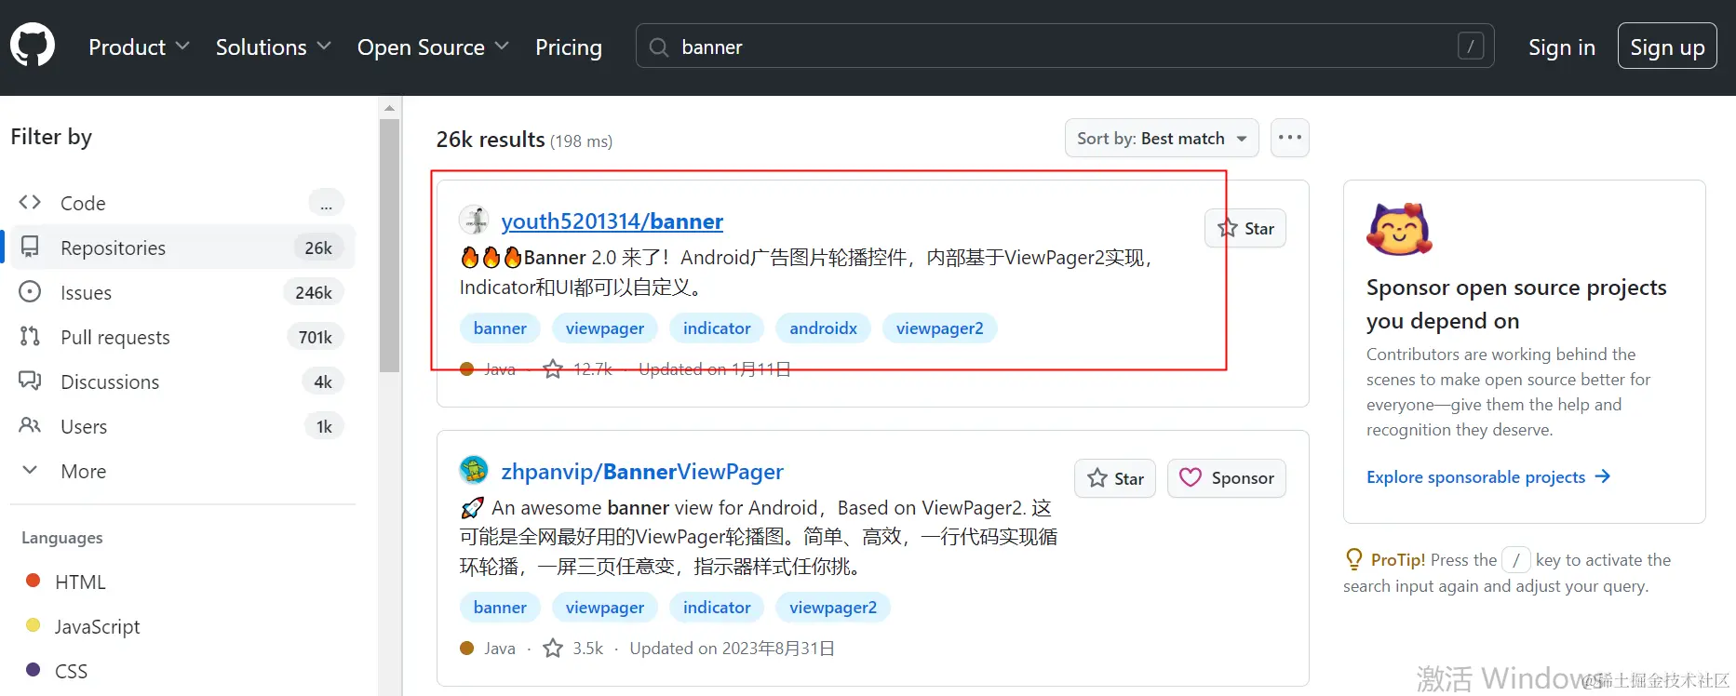
Task: Click the red HTML language color dot
Action: pyautogui.click(x=34, y=581)
